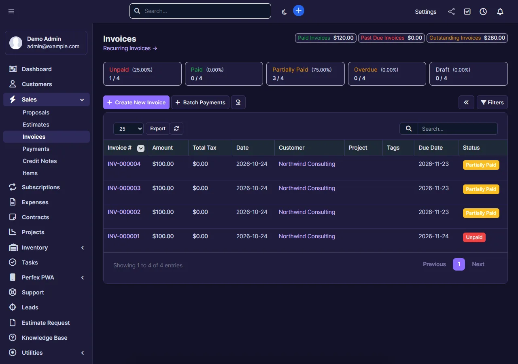
Task: Expand the Inventory sidebar menu
Action: (x=47, y=248)
